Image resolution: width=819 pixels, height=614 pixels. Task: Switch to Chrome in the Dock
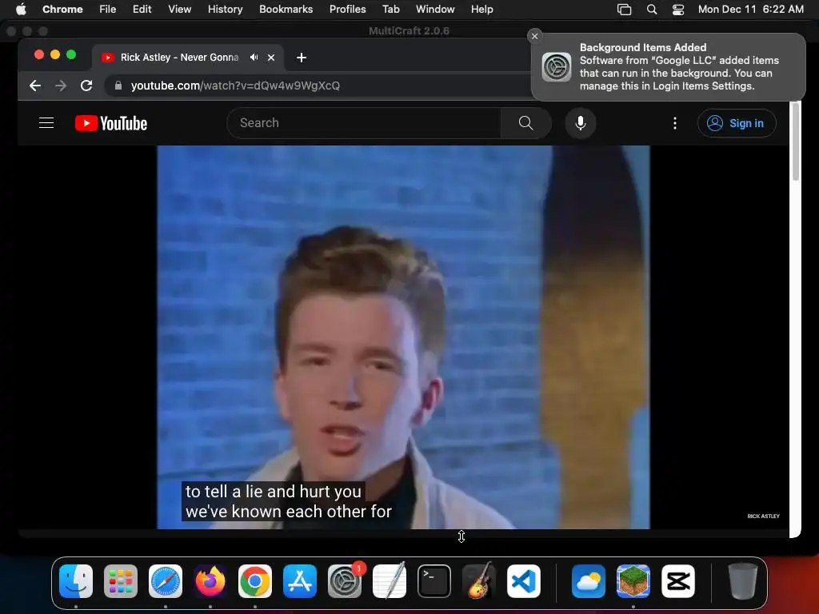[255, 581]
